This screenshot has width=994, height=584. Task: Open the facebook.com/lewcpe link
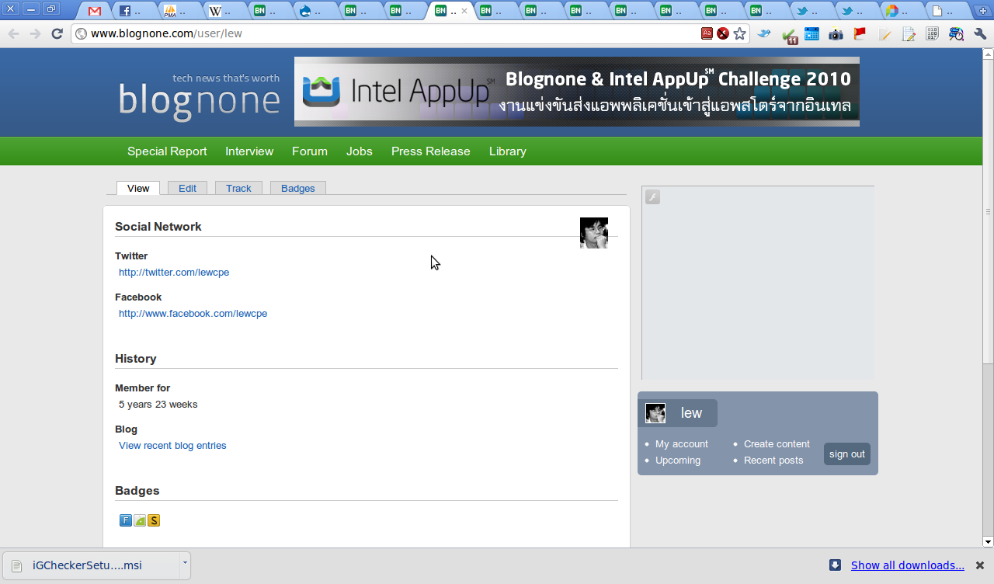(193, 314)
